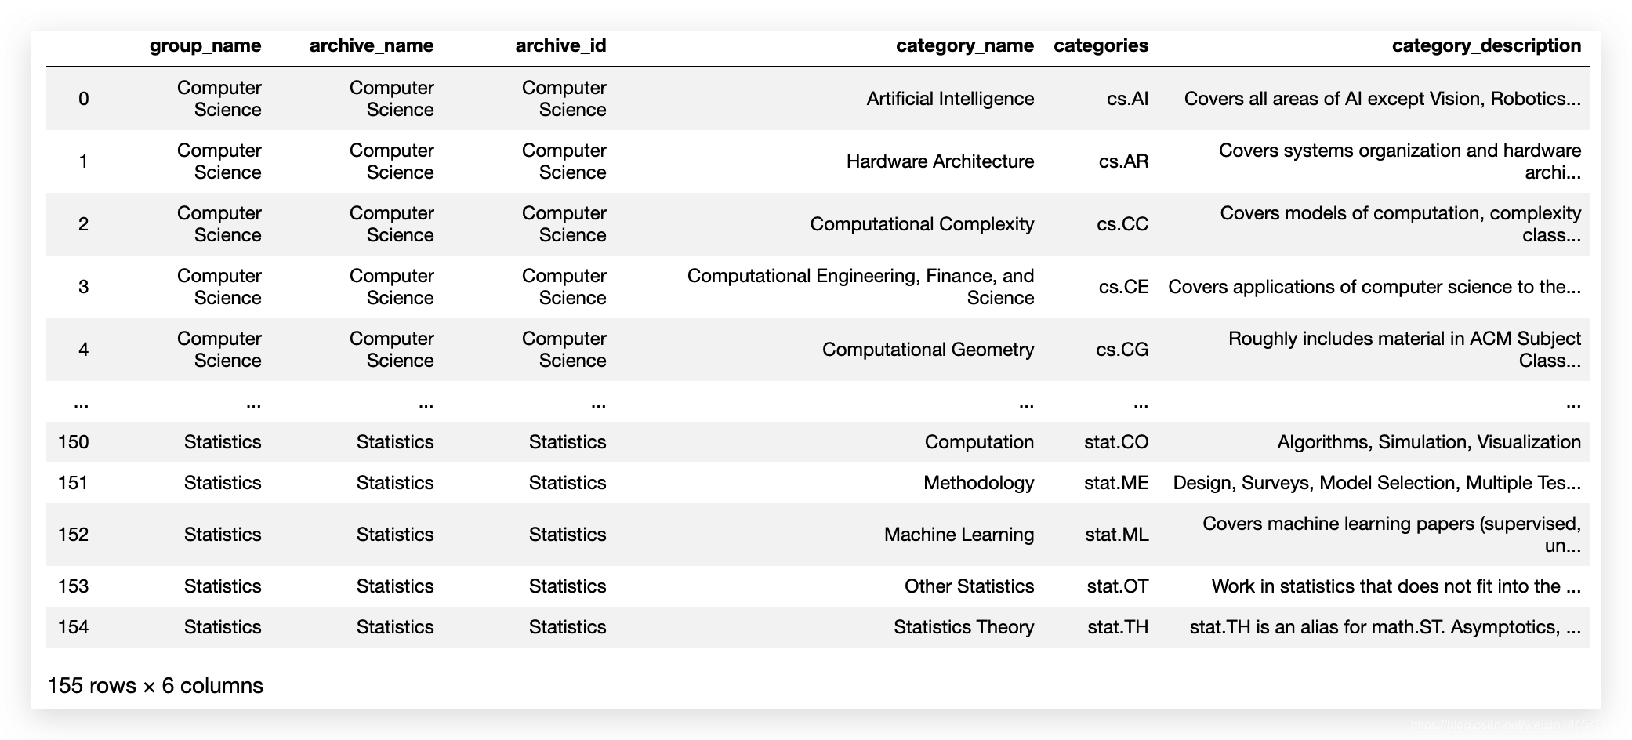1632x740 pixels.
Task: Click archive_name Statistics in row 152
Action: [395, 535]
